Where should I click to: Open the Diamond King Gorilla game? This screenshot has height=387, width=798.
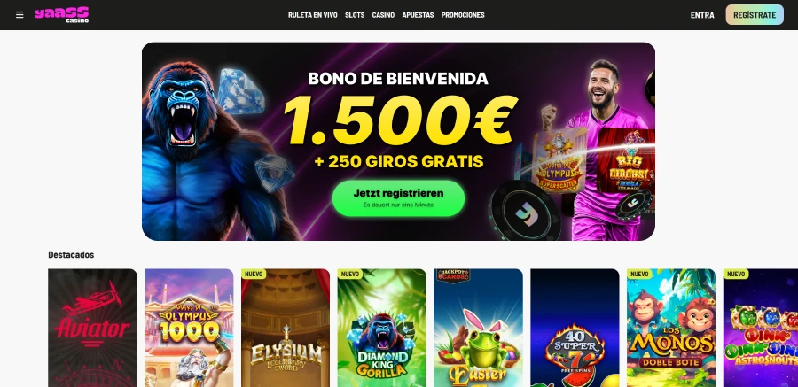pos(381,328)
